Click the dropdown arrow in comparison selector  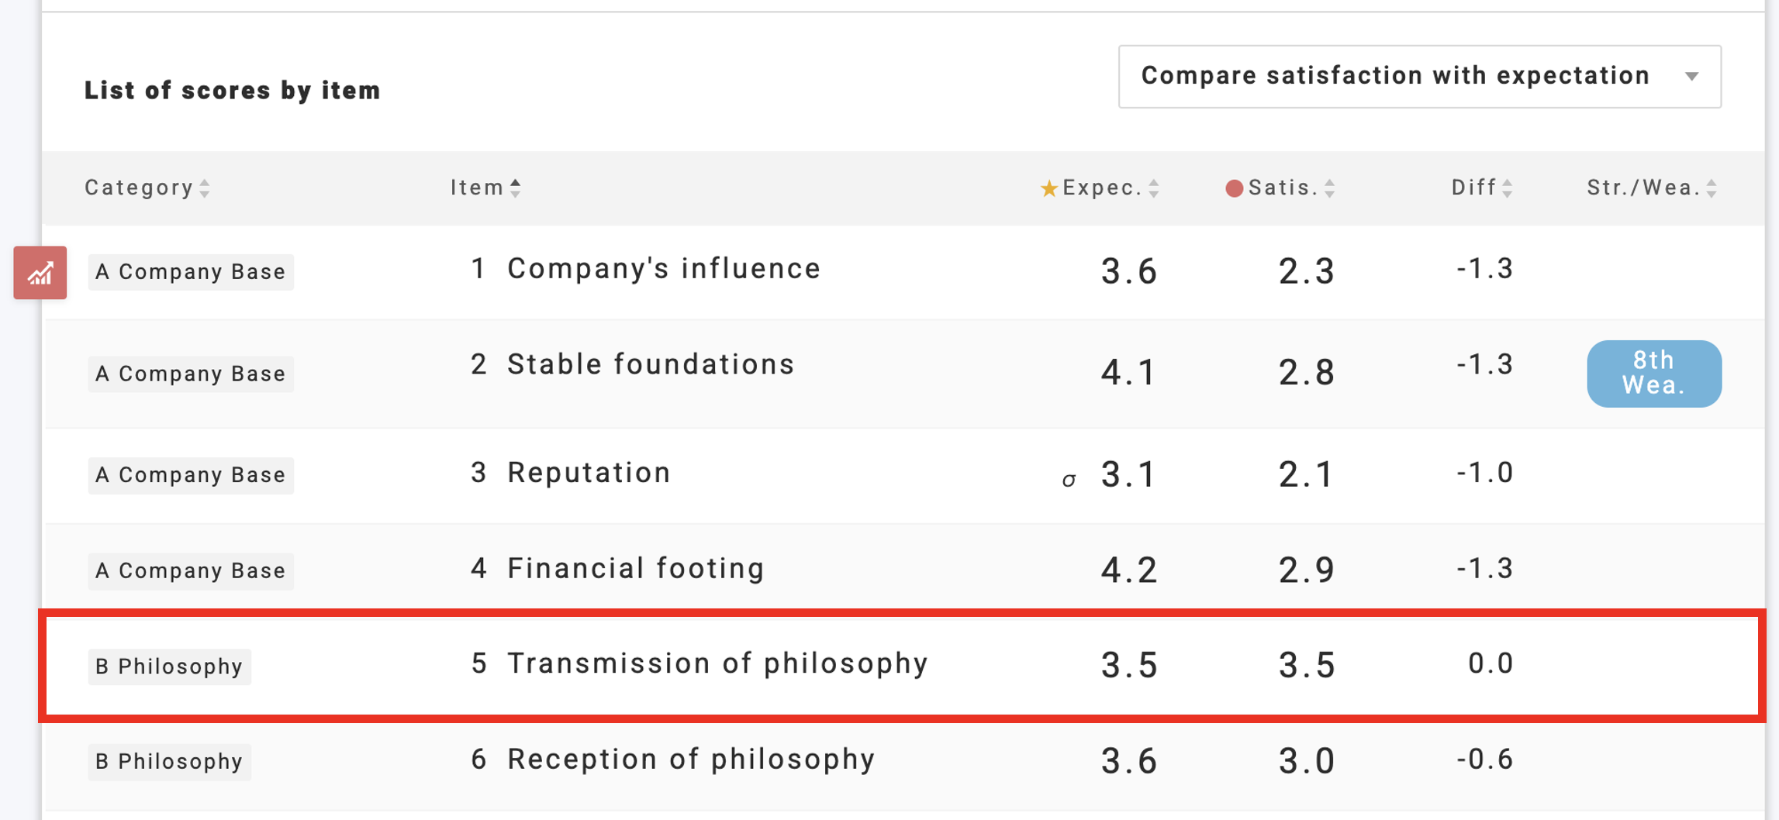point(1692,77)
